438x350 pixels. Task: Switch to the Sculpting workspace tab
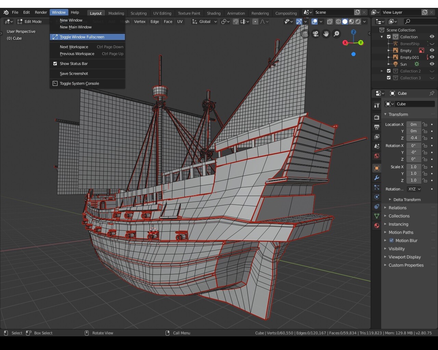pos(138,13)
